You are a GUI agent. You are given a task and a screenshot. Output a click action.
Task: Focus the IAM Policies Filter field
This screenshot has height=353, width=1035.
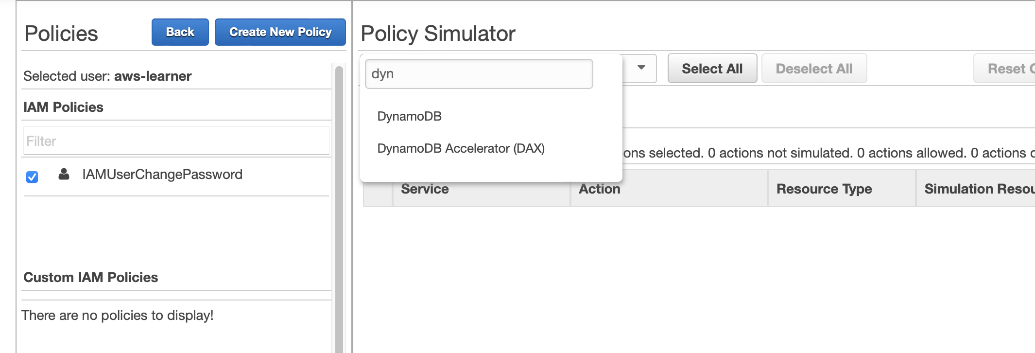coord(176,141)
